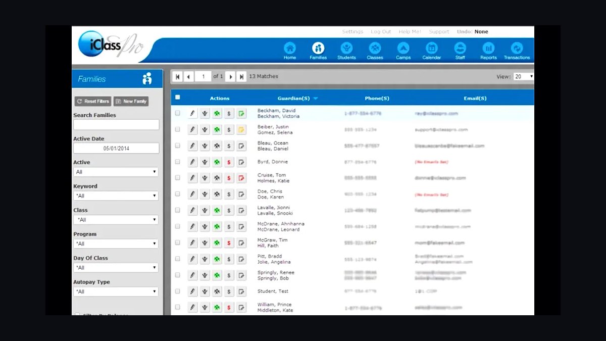Screen dimensions: 606x341
Task: Click Log Out in the top menu
Action: [x=381, y=32]
